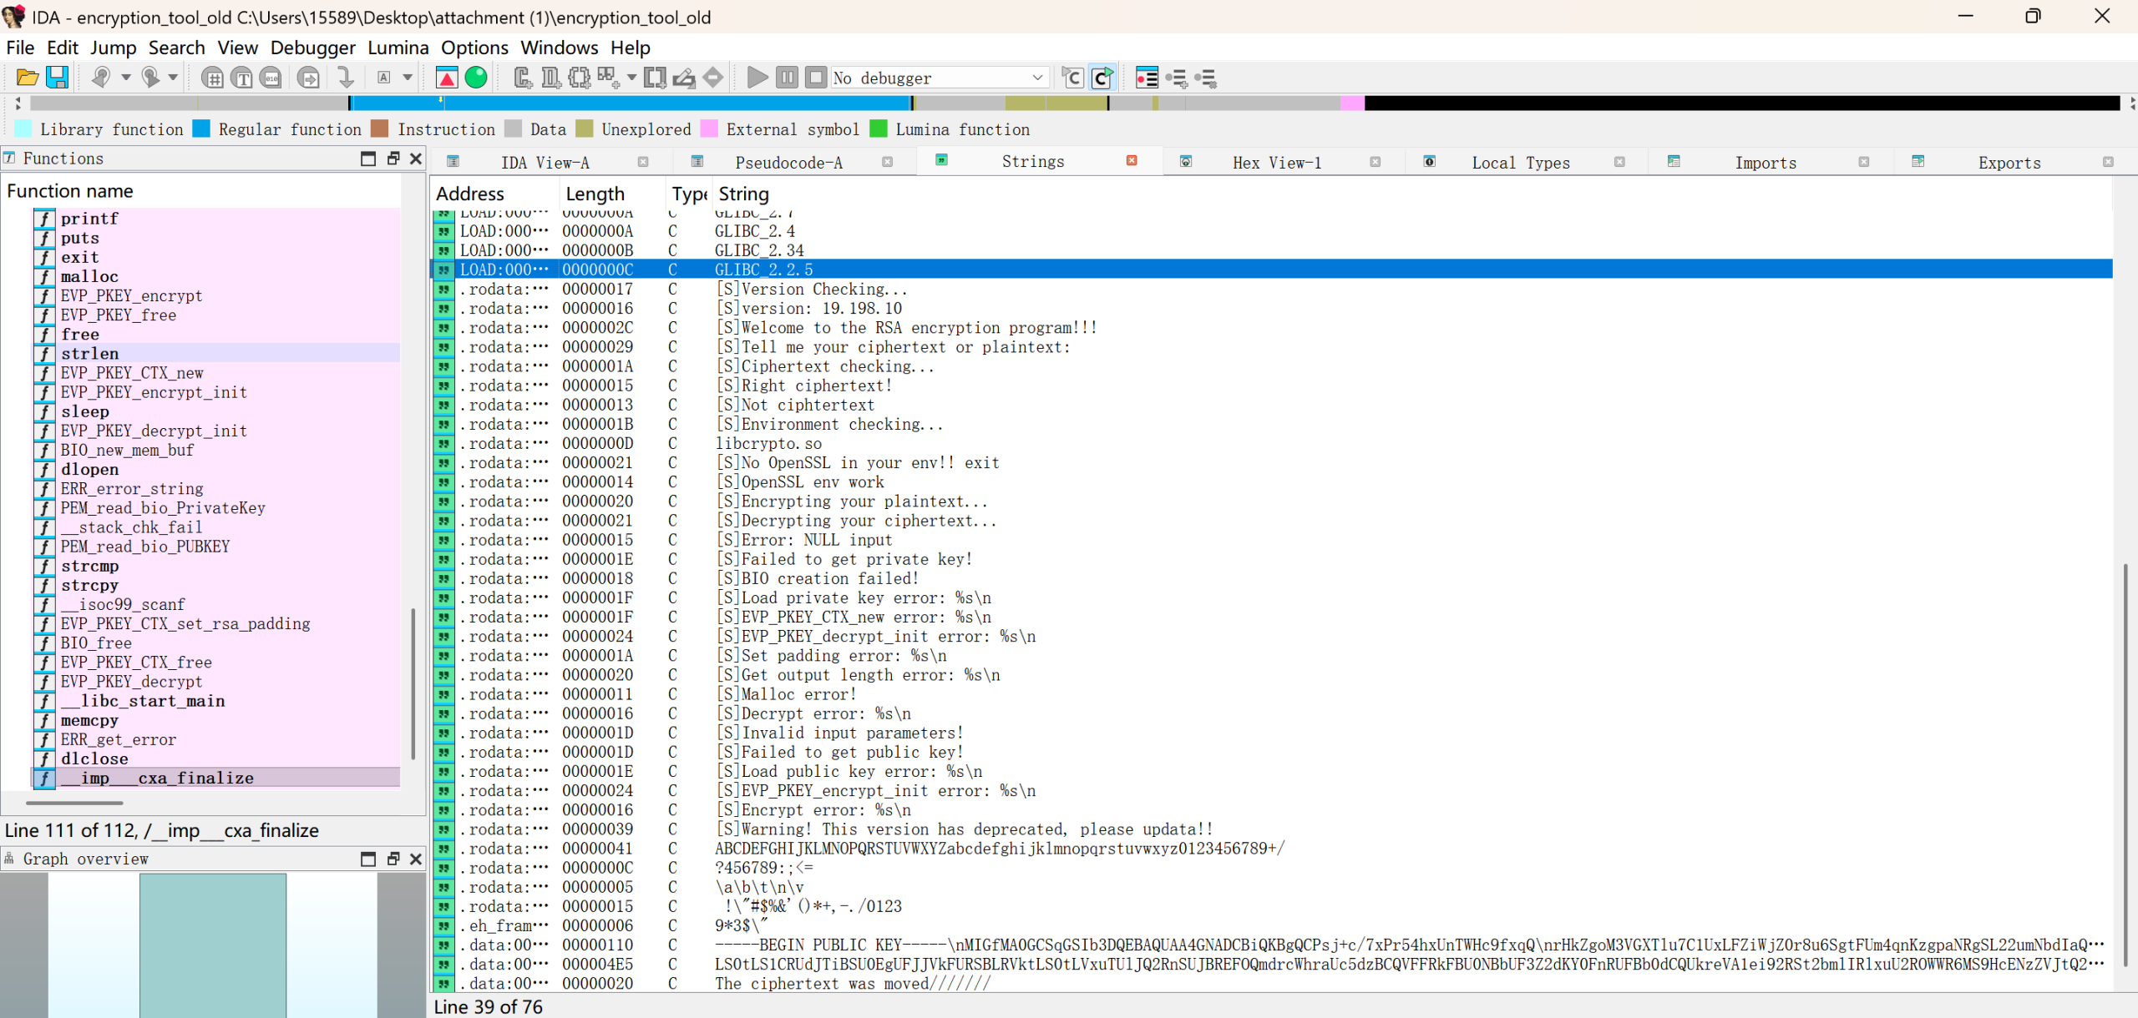Image resolution: width=2138 pixels, height=1018 pixels.
Task: Click the jump back arrow icon
Action: (x=101, y=78)
